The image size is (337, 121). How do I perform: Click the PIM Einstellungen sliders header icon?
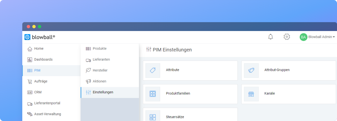click(149, 50)
